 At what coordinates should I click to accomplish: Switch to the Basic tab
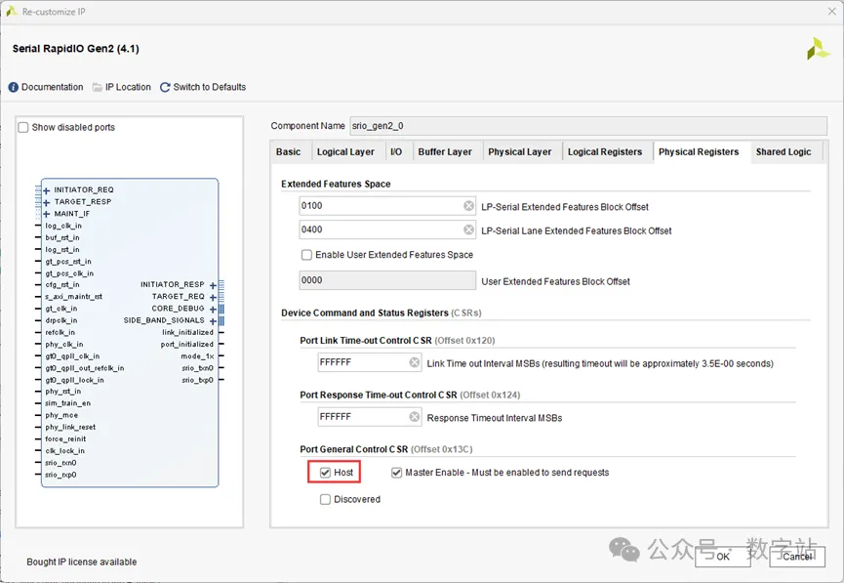289,152
